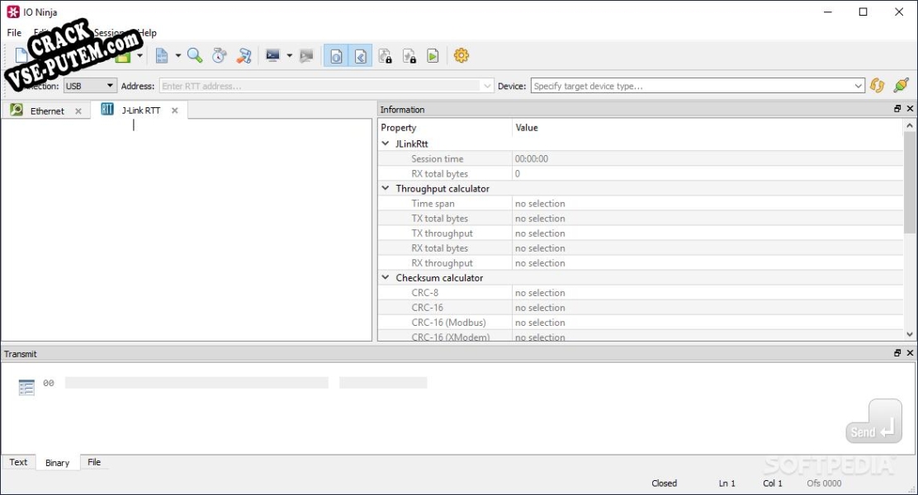Toggle the second highlighted arrow view button

[x=361, y=55]
